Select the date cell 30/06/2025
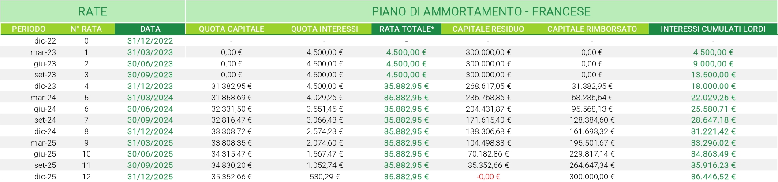 click(x=150, y=154)
